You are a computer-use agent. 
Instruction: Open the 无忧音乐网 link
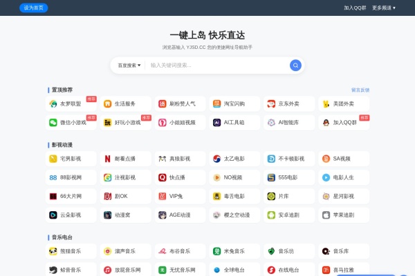point(181,269)
